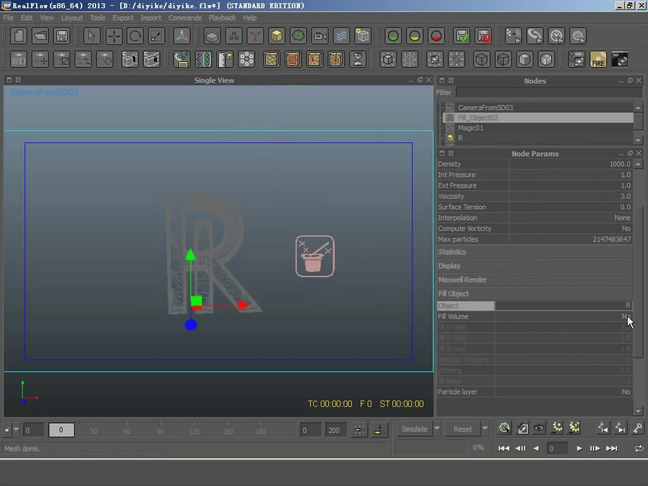This screenshot has width=648, height=486.
Task: Click the timeline end frame field 200
Action: pyautogui.click(x=335, y=430)
